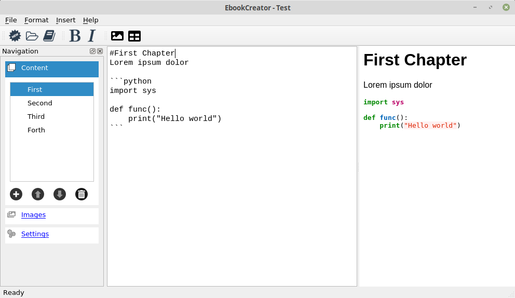Expand the Images section link

(x=34, y=215)
